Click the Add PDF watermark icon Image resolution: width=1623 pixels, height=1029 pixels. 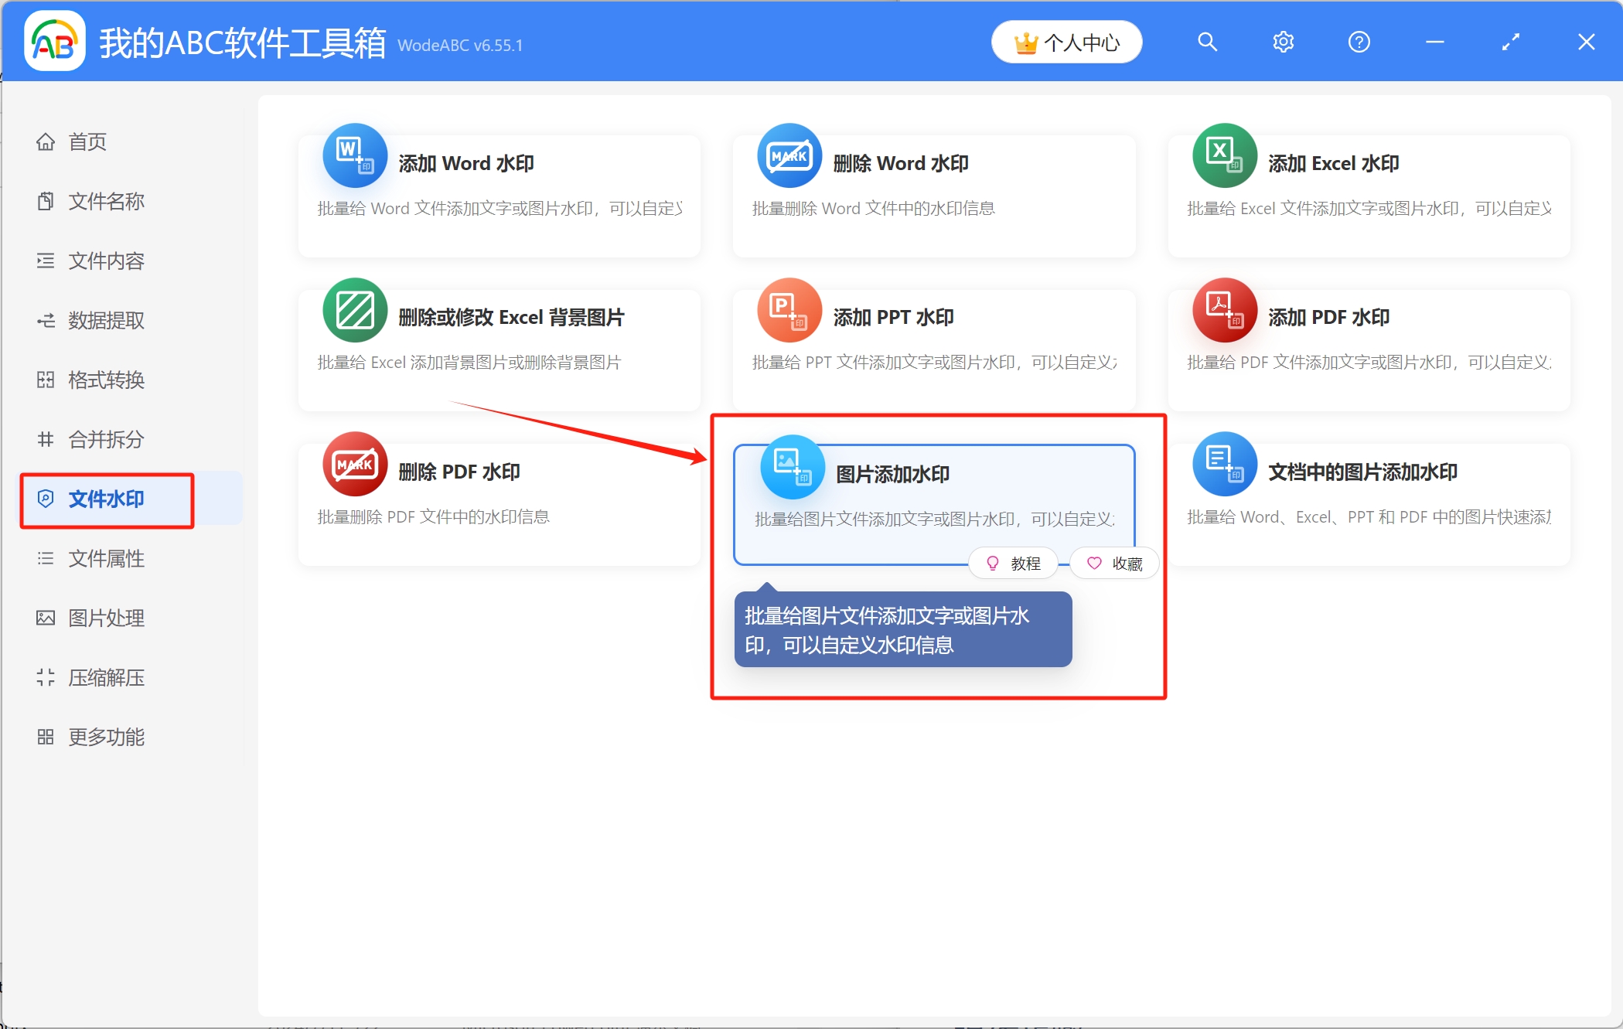[x=1224, y=310]
